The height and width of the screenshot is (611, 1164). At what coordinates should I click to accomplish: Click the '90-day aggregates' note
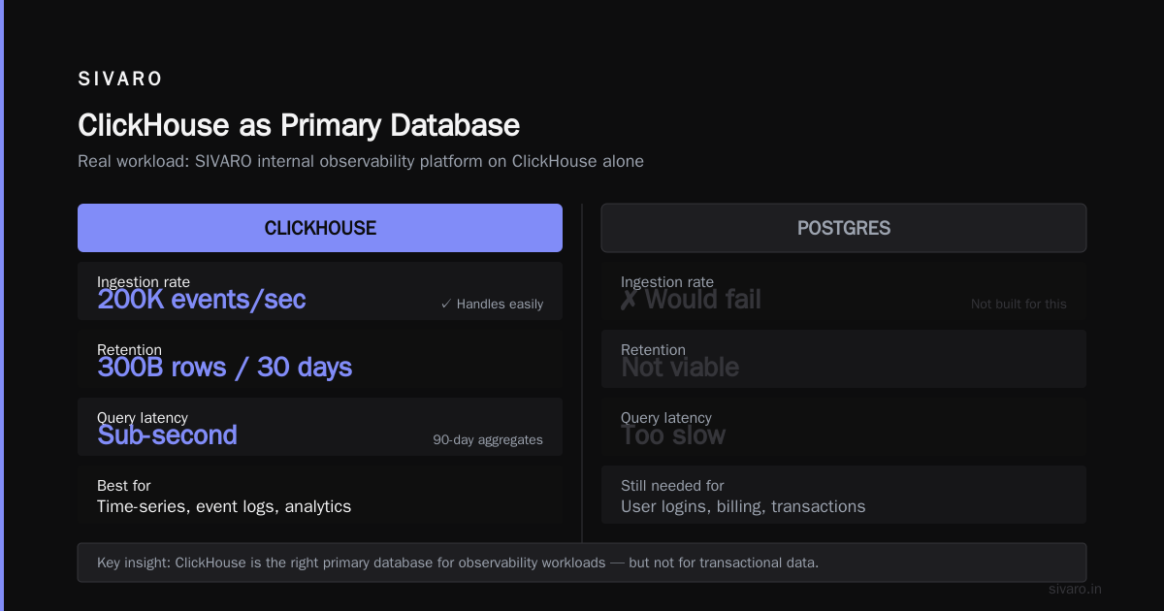pos(488,439)
